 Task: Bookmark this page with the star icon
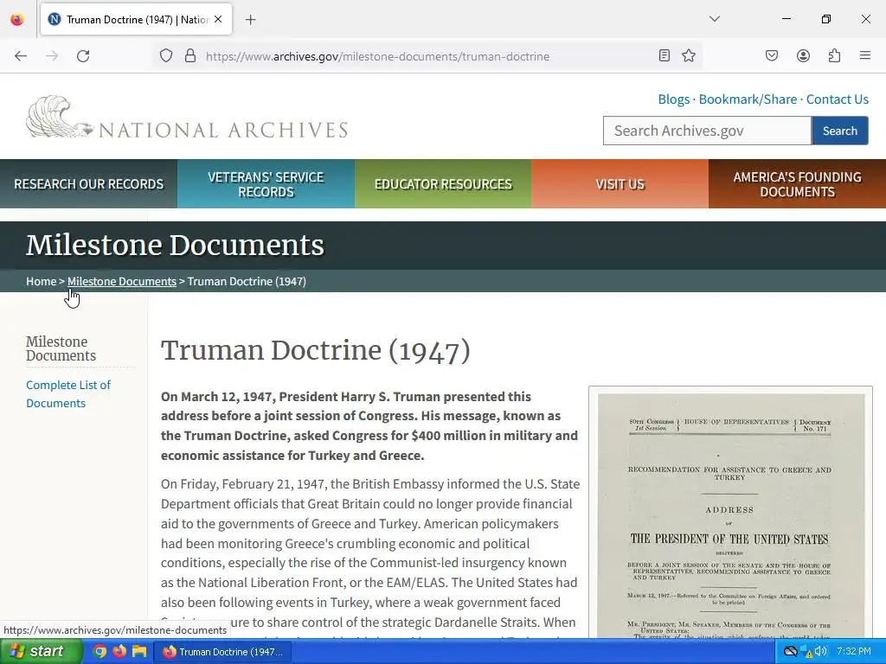point(688,55)
